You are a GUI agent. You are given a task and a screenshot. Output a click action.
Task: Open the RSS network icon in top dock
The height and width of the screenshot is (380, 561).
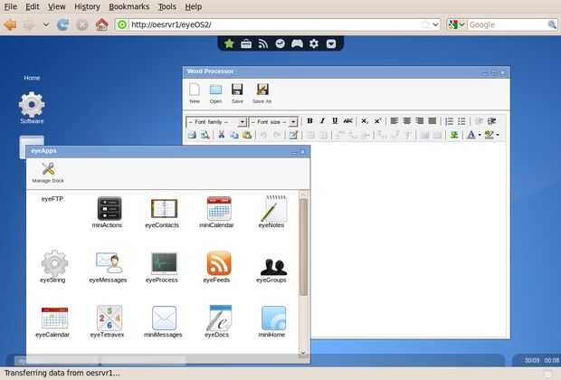[263, 44]
